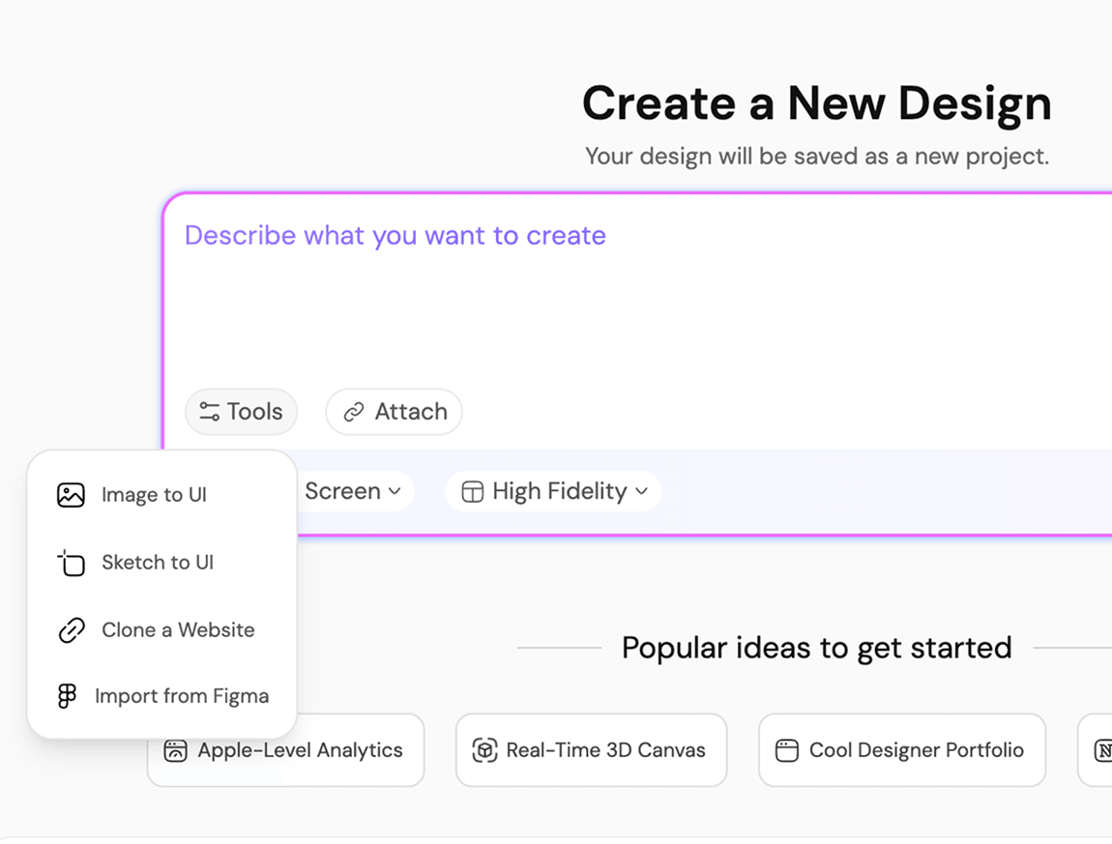
Task: Click the Apple-Level Analytics dashboard icon
Action: coord(175,750)
